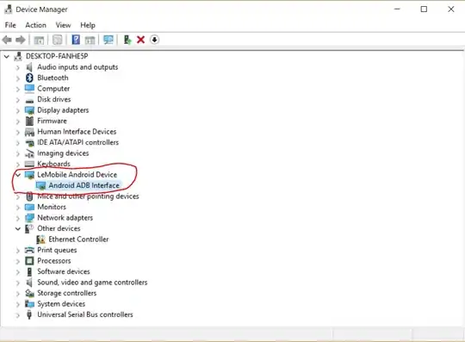Select the Ethernet Controller entry
Viewport: 465px width, 342px height.
click(78, 239)
